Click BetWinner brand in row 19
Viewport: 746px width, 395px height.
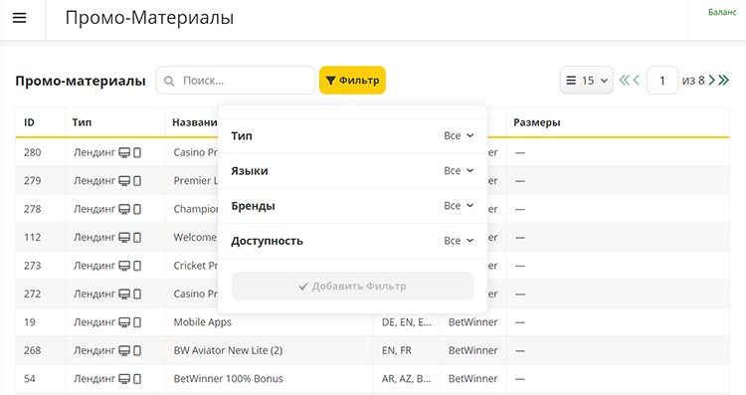472,322
